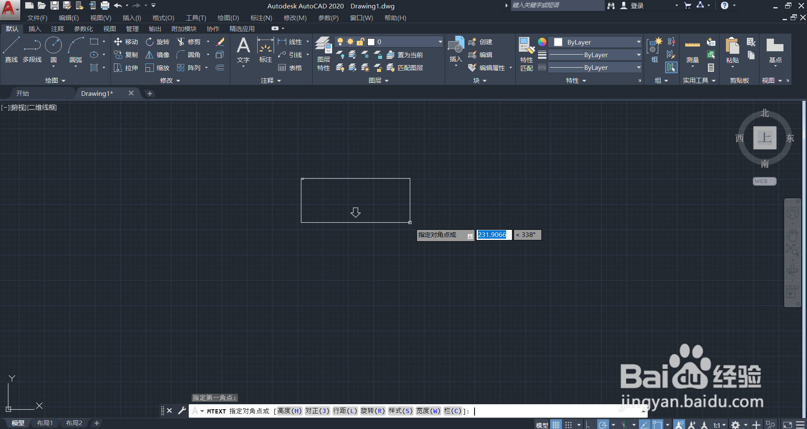Toggle polar tracking in status bar
The image size is (807, 429).
coord(603,425)
